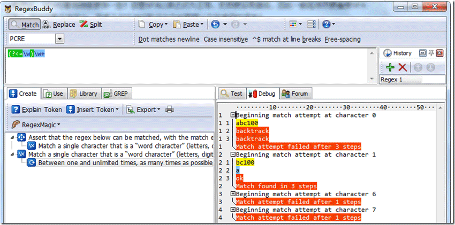Open the Insert Token dropdown
Viewport: 455px width, 225px height.
93,110
